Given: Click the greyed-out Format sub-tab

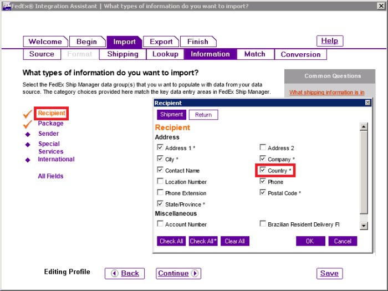Looking at the screenshot, I should coord(80,54).
